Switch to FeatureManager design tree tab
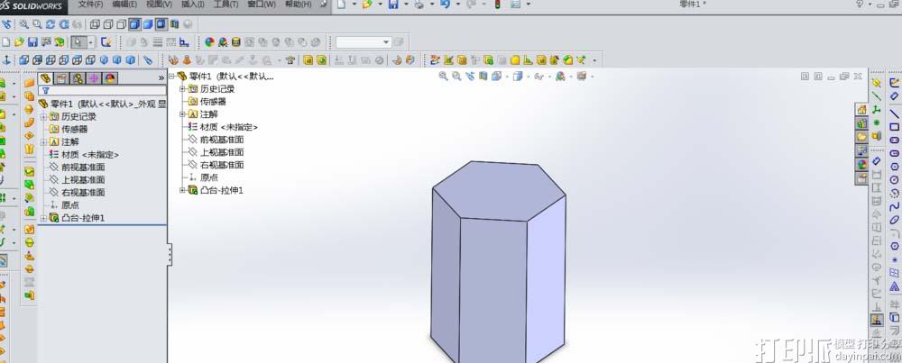 pyautogui.click(x=45, y=78)
